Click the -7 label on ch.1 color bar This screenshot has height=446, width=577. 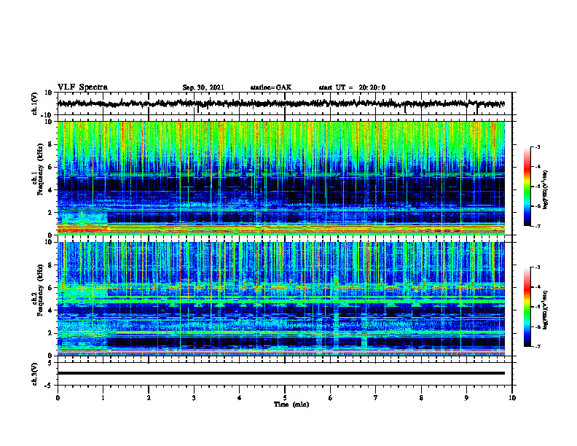coord(538,226)
